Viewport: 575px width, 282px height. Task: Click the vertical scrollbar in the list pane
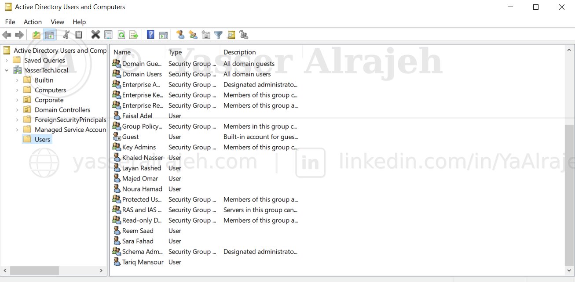click(x=569, y=195)
